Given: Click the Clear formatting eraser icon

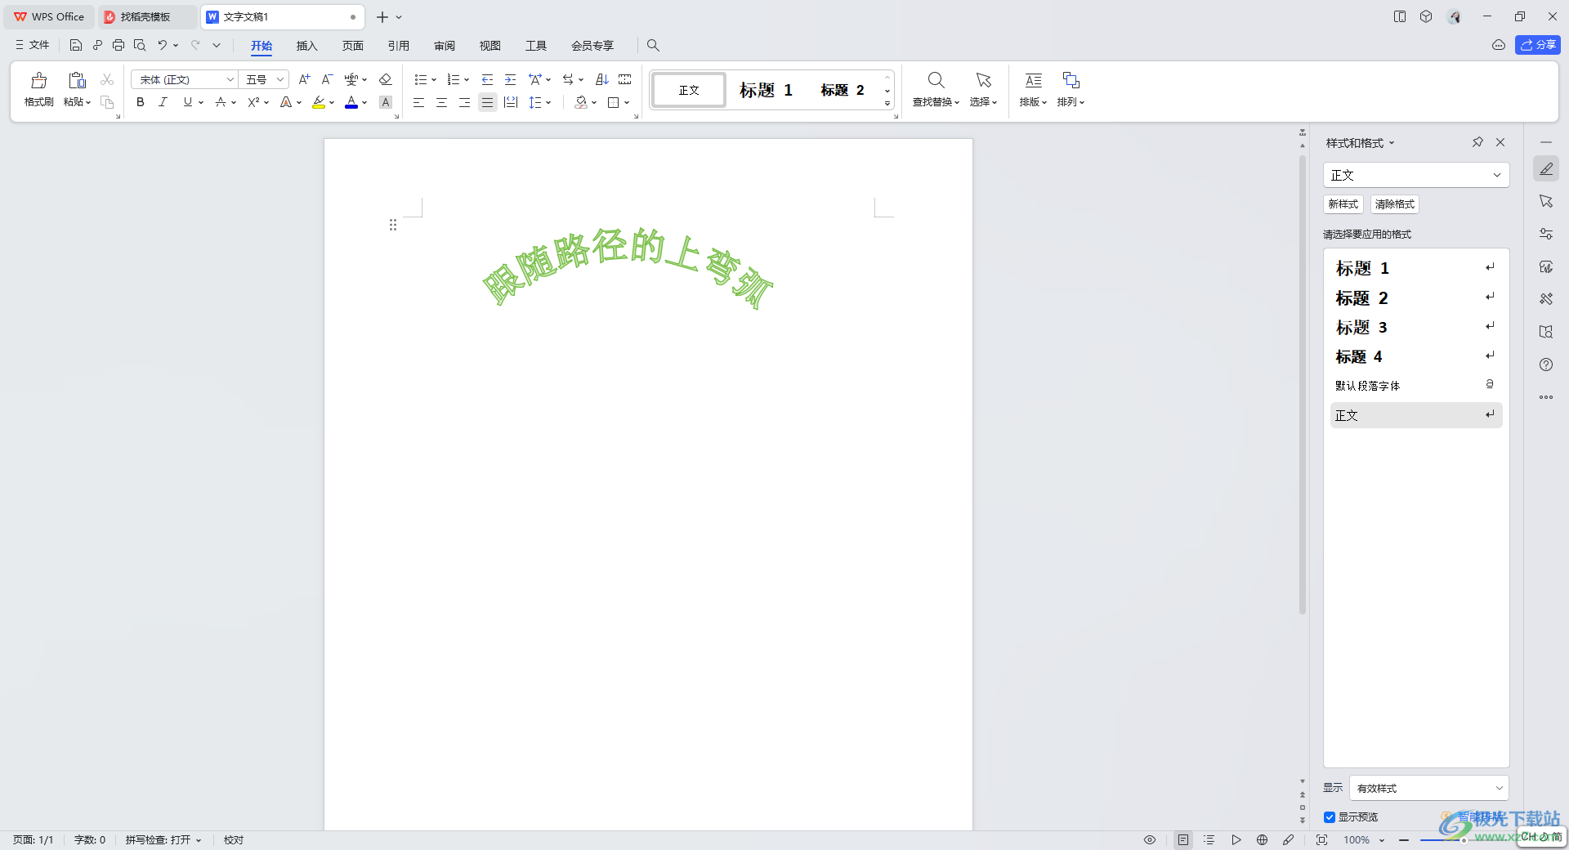Looking at the screenshot, I should [386, 79].
